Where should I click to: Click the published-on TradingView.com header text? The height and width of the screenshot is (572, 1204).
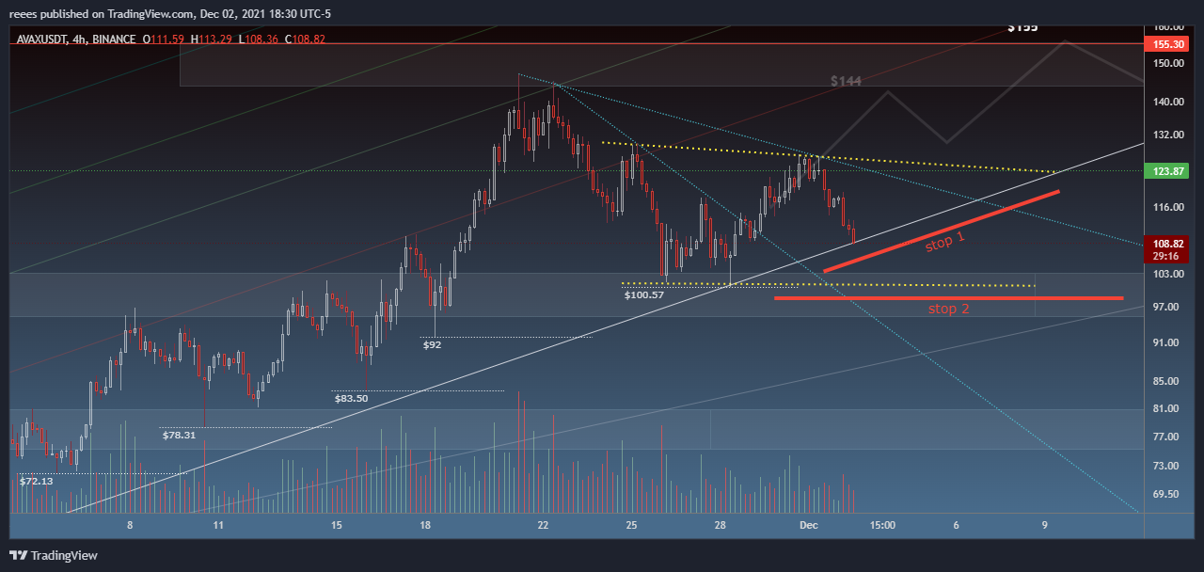click(170, 13)
